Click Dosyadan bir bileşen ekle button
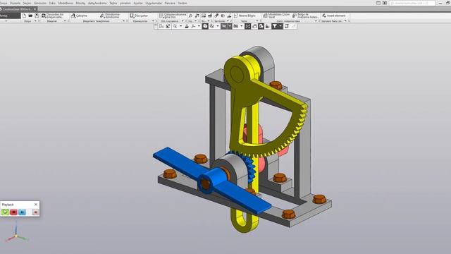The height and width of the screenshot is (254, 451). coord(53,16)
